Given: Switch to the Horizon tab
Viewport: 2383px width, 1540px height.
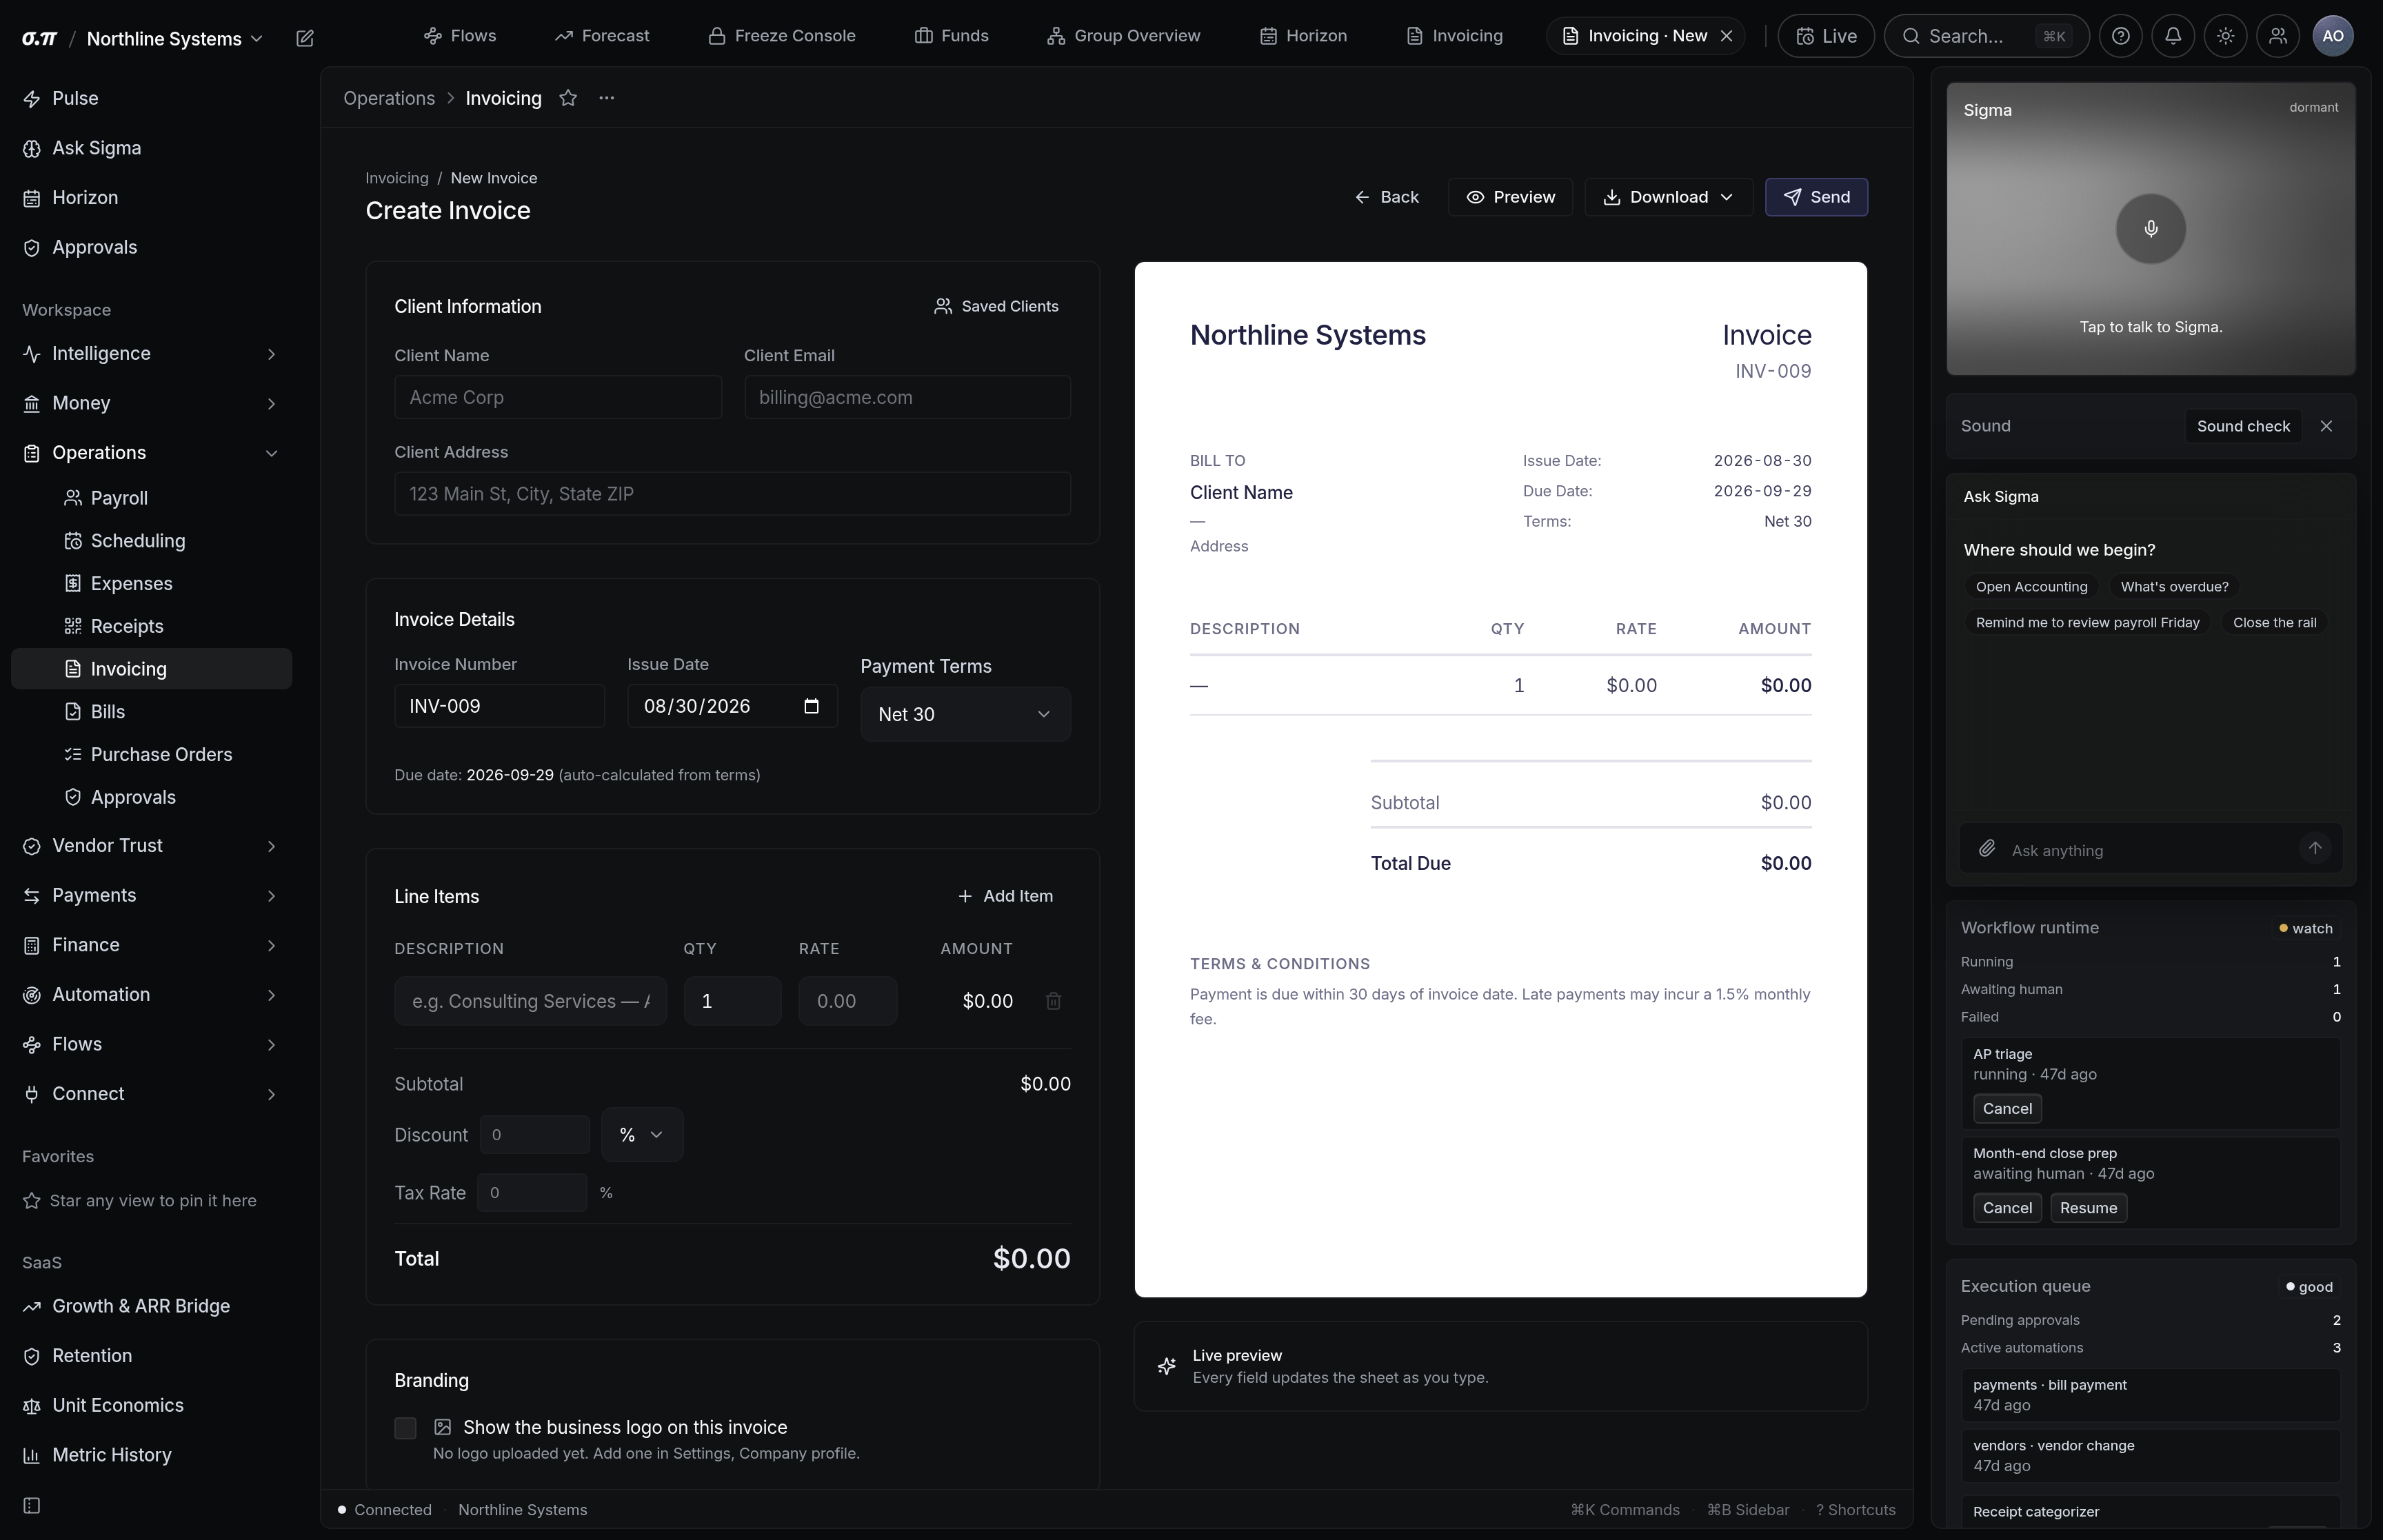Looking at the screenshot, I should [1303, 36].
